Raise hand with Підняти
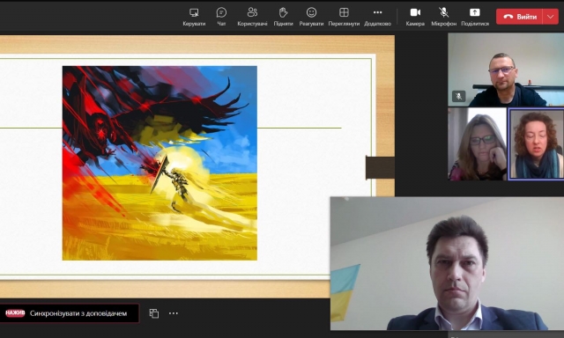Image resolution: width=564 pixels, height=338 pixels. pyautogui.click(x=283, y=17)
